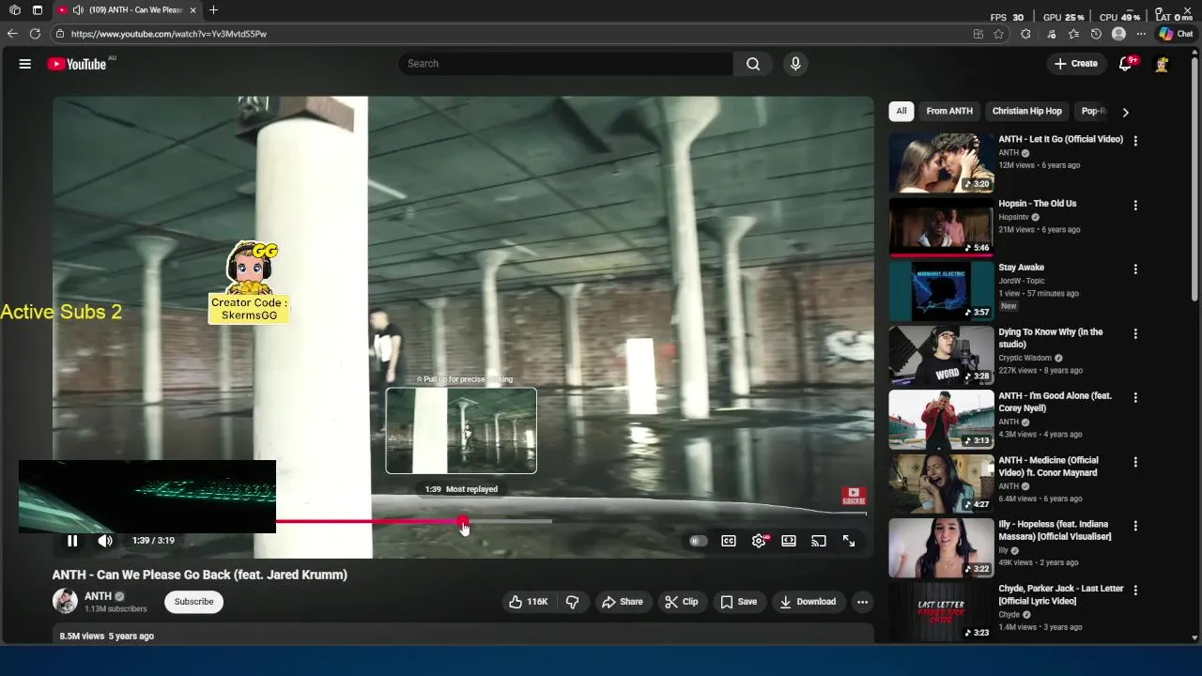Subscribe to the ANTH channel
Screen dimensions: 1202x676
(193, 602)
